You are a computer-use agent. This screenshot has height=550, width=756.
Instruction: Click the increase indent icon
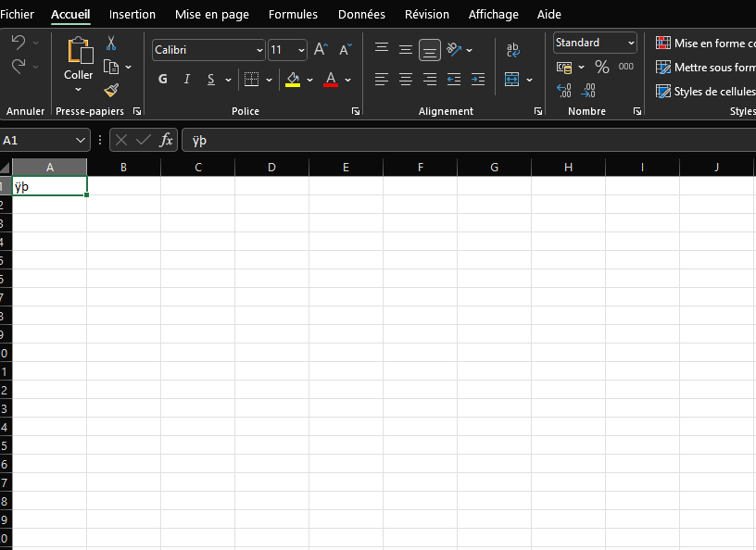click(477, 80)
